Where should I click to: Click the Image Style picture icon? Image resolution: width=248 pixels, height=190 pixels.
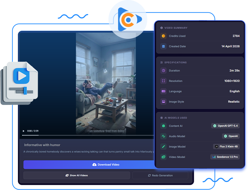click(x=163, y=102)
